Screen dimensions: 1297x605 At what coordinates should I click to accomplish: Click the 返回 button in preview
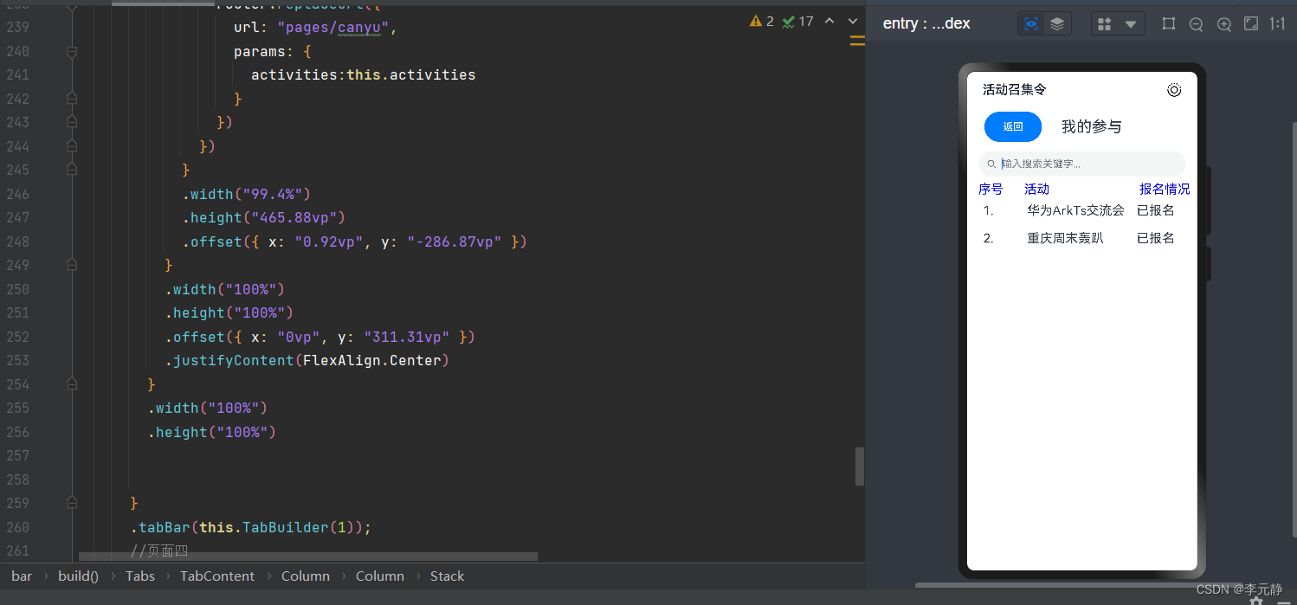[1013, 126]
